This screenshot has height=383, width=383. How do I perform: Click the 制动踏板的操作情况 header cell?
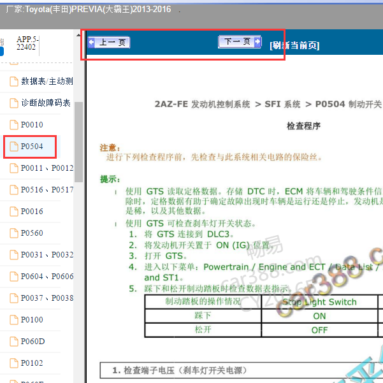point(203,301)
